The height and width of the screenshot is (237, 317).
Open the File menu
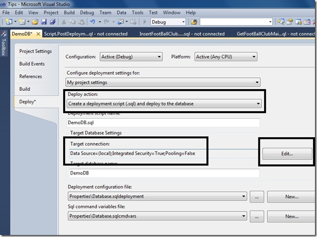tap(6, 13)
